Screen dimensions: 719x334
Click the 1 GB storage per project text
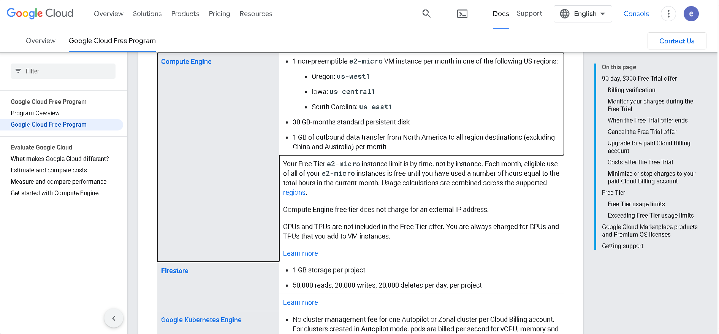pos(329,270)
